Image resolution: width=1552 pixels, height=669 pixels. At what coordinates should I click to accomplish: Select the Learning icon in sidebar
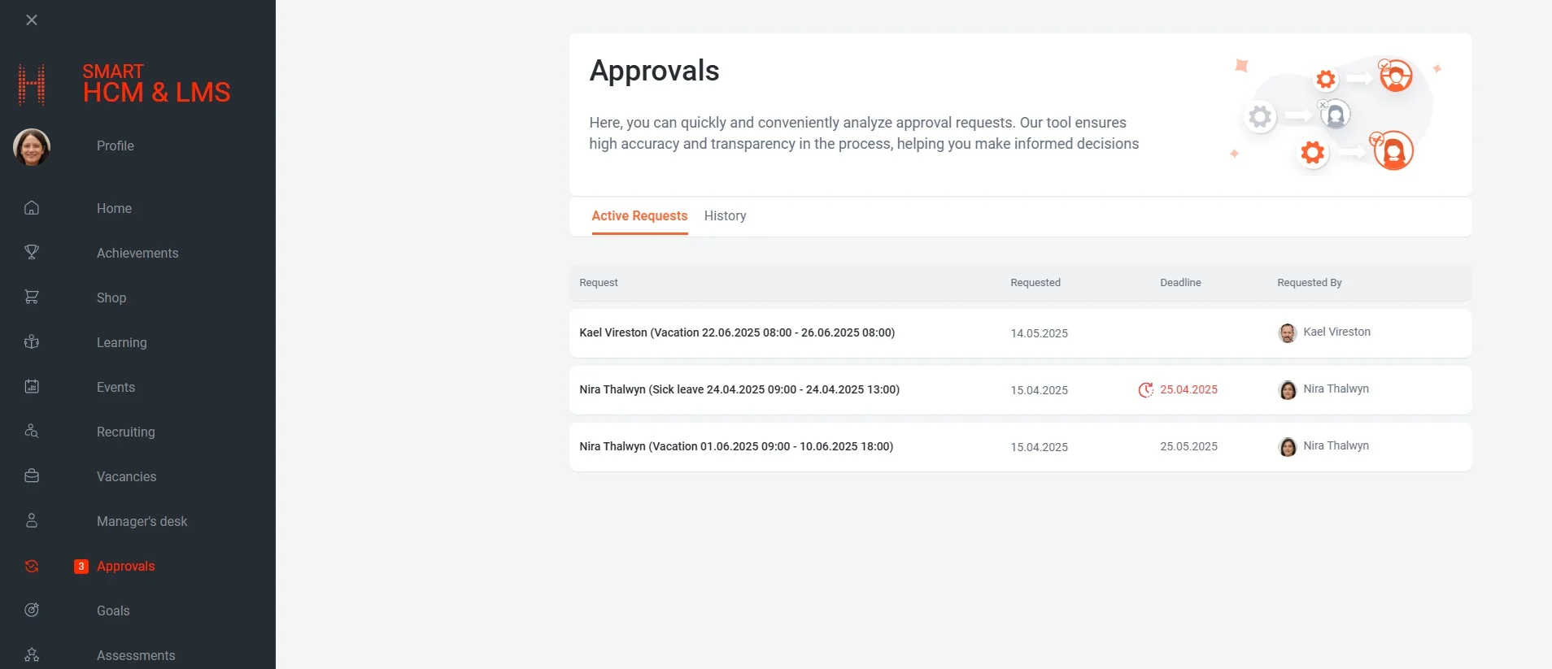click(x=32, y=342)
